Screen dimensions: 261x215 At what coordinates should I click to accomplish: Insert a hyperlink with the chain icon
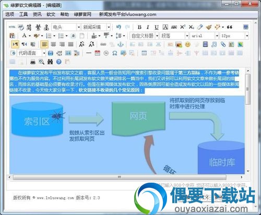pyautogui.click(x=103, y=44)
